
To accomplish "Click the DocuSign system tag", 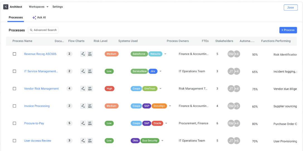I will click(159, 106).
